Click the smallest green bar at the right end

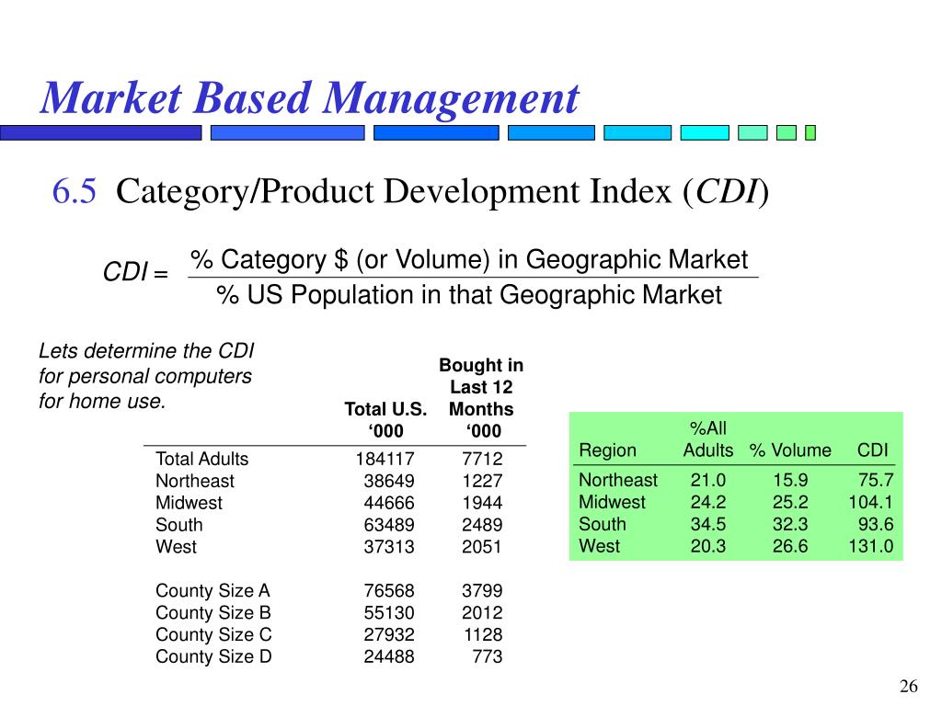click(810, 132)
